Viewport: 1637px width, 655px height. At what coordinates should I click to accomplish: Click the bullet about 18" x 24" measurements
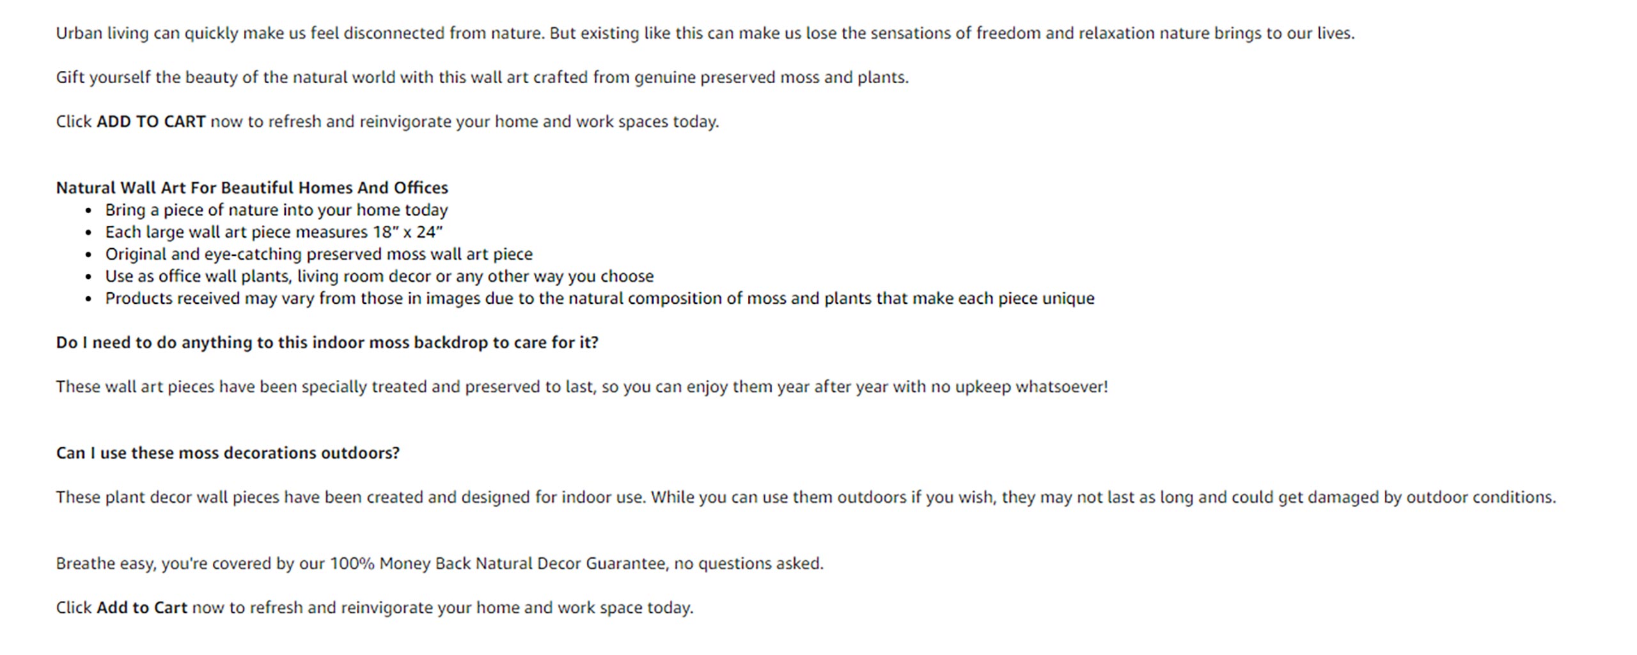274,232
